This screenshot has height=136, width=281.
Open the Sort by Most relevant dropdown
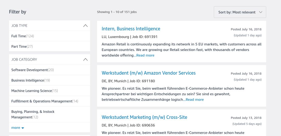(x=240, y=12)
